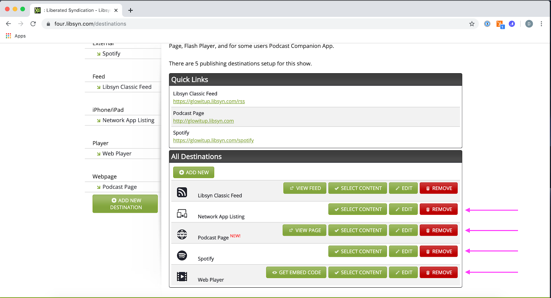The width and height of the screenshot is (551, 298).
Task: Click the Webpage category label in sidebar
Action: tap(105, 177)
